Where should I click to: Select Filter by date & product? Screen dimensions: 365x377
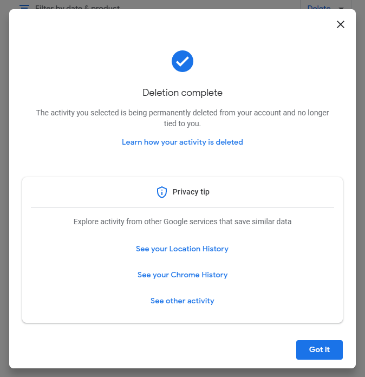pyautogui.click(x=77, y=7)
